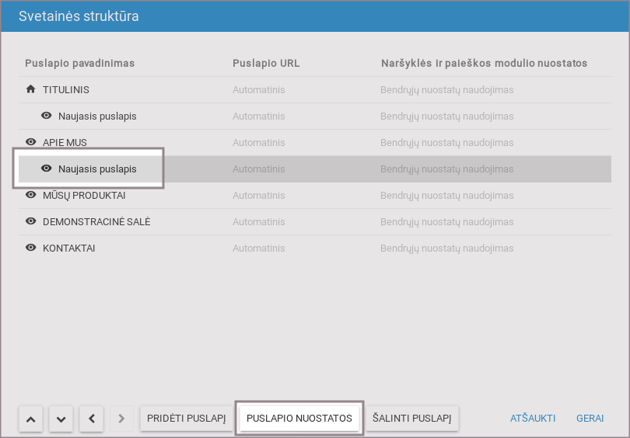
Task: Toggle eye of Naujasis puslapis under TITULINIS
Action: 47,116
